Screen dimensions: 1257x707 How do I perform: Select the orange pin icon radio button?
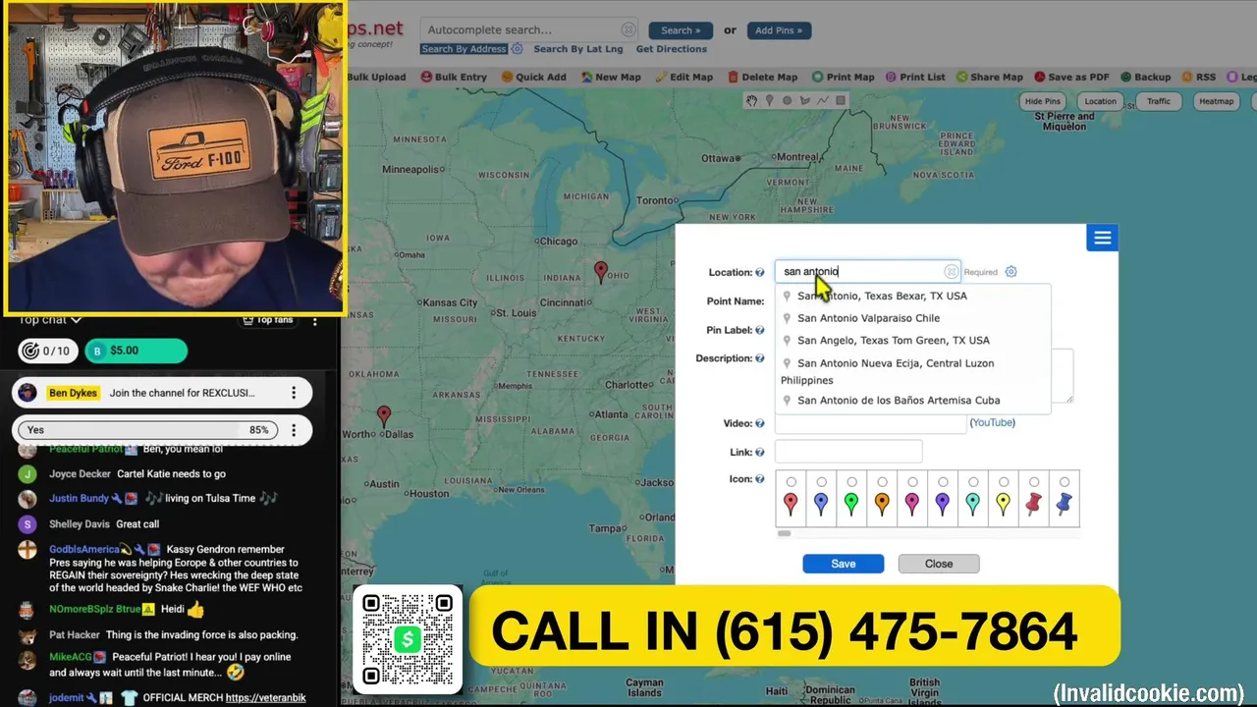882,482
